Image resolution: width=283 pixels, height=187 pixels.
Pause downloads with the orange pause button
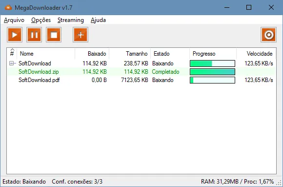34,35
